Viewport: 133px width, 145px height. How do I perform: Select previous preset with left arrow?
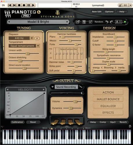click(9, 22)
